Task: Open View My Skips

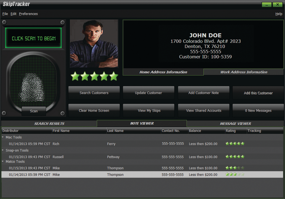Action: [148, 110]
